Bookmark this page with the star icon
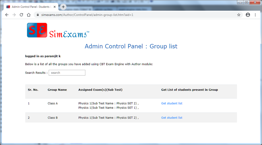The height and width of the screenshot is (145, 262). pos(239,15)
